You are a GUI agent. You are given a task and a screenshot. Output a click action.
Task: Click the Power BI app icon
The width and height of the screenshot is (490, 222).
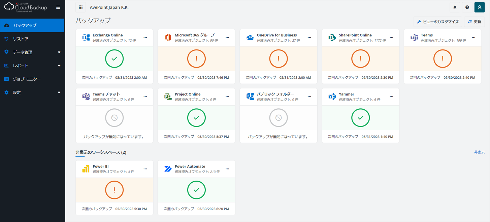pyautogui.click(x=86, y=169)
